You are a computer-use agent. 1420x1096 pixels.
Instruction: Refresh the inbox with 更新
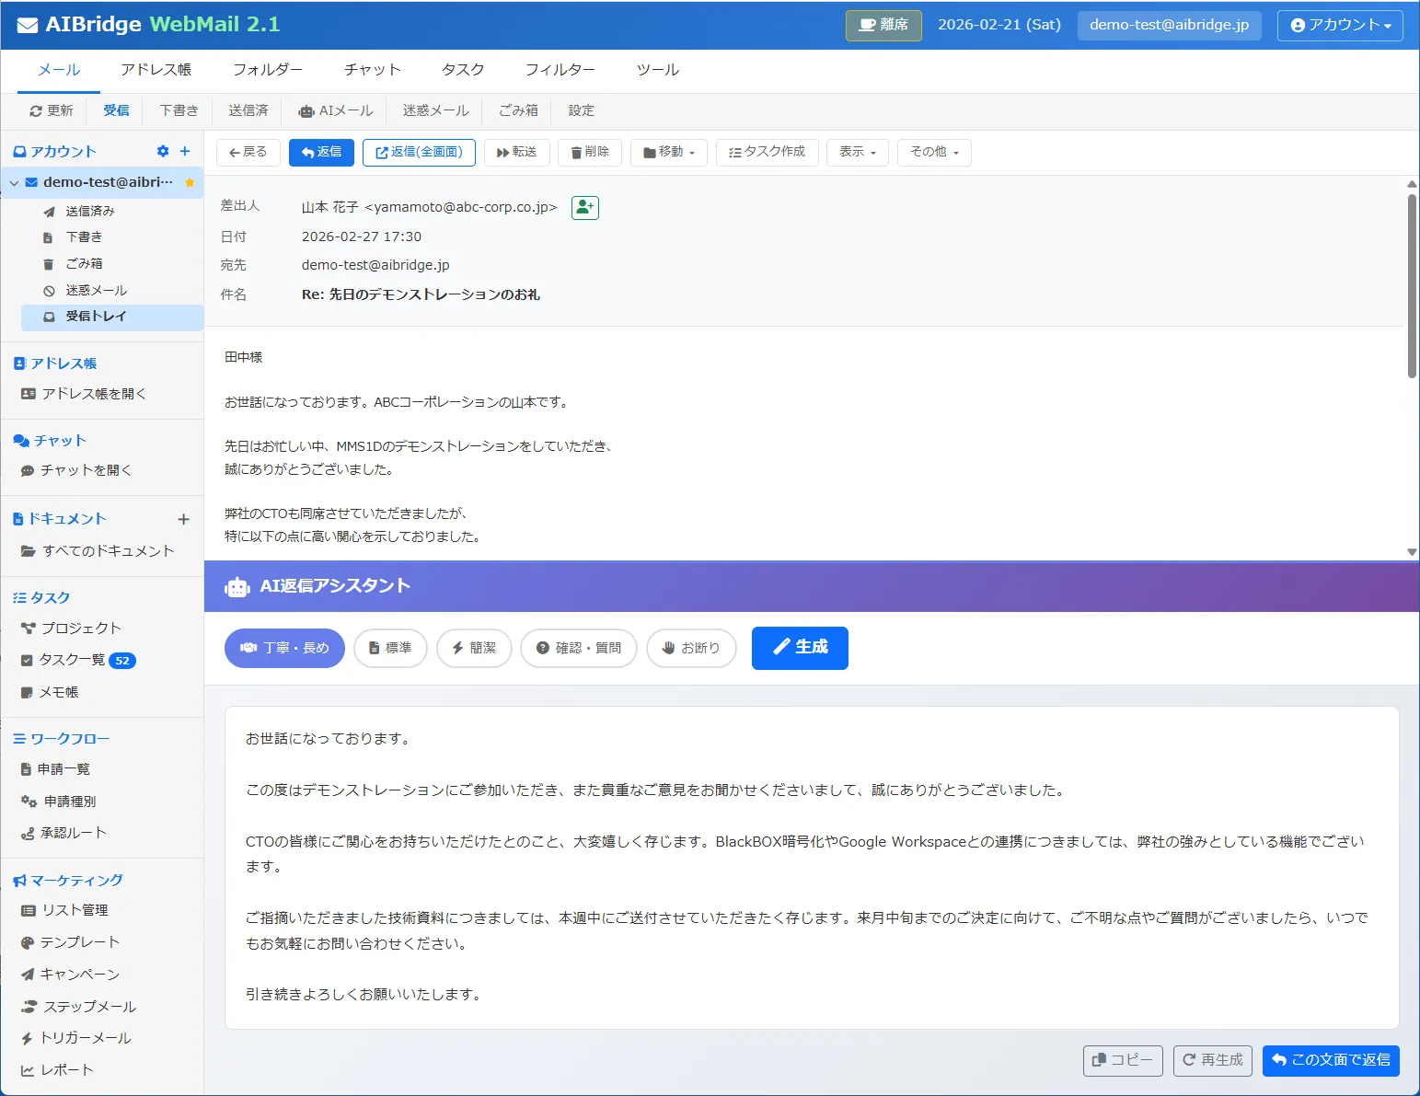[x=51, y=110]
